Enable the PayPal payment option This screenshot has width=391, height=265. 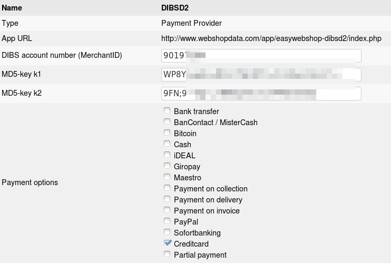coord(167,221)
